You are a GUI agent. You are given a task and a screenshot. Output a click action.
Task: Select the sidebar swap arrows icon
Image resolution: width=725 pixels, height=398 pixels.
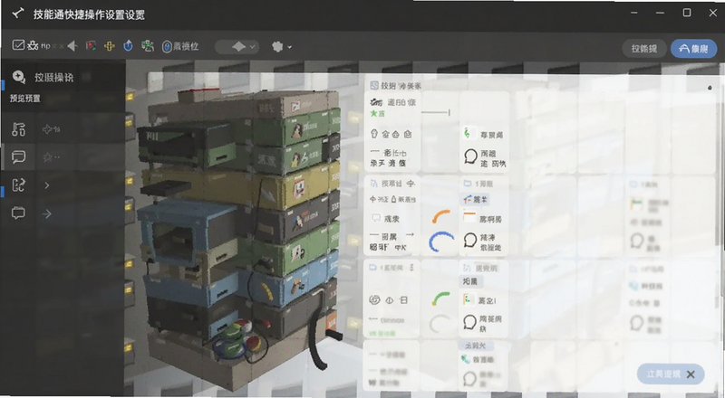[x=18, y=185]
